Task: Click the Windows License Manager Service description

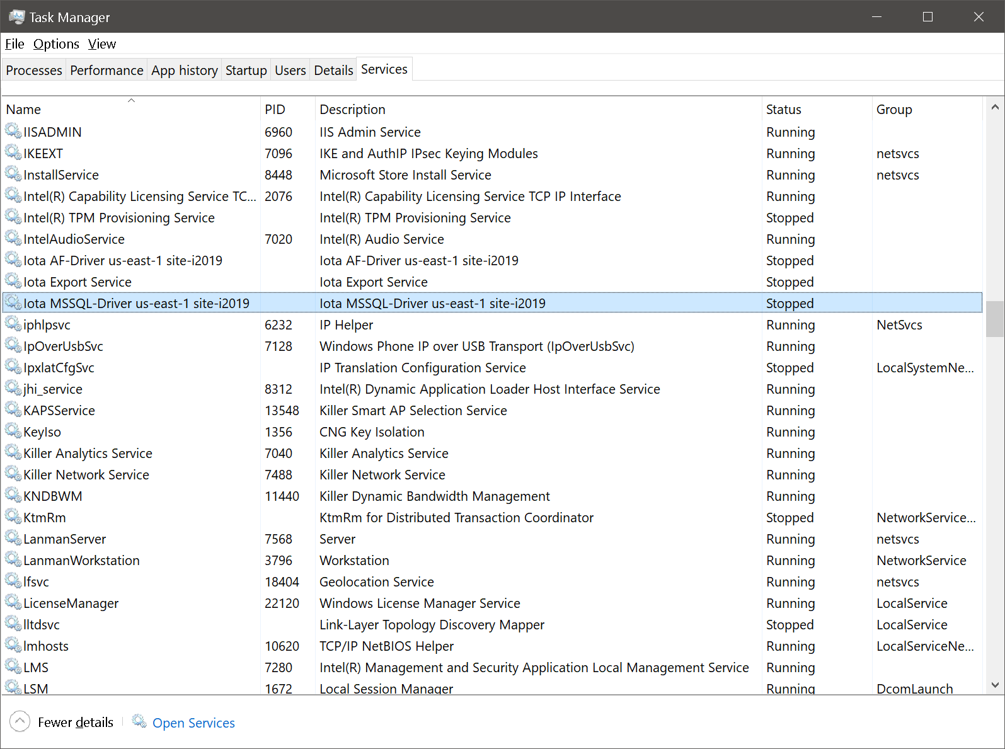Action: pyautogui.click(x=420, y=603)
